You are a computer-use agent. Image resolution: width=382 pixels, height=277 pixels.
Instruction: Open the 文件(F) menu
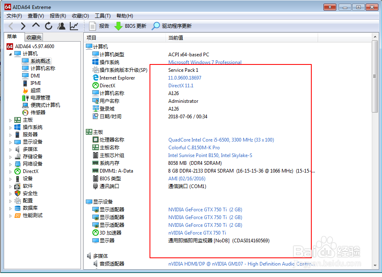pyautogui.click(x=14, y=16)
